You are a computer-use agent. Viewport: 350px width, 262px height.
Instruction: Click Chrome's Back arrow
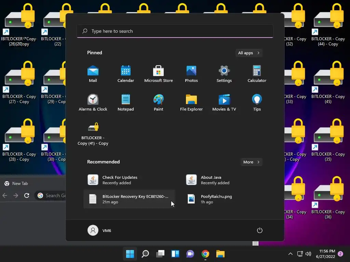pyautogui.click(x=5, y=195)
